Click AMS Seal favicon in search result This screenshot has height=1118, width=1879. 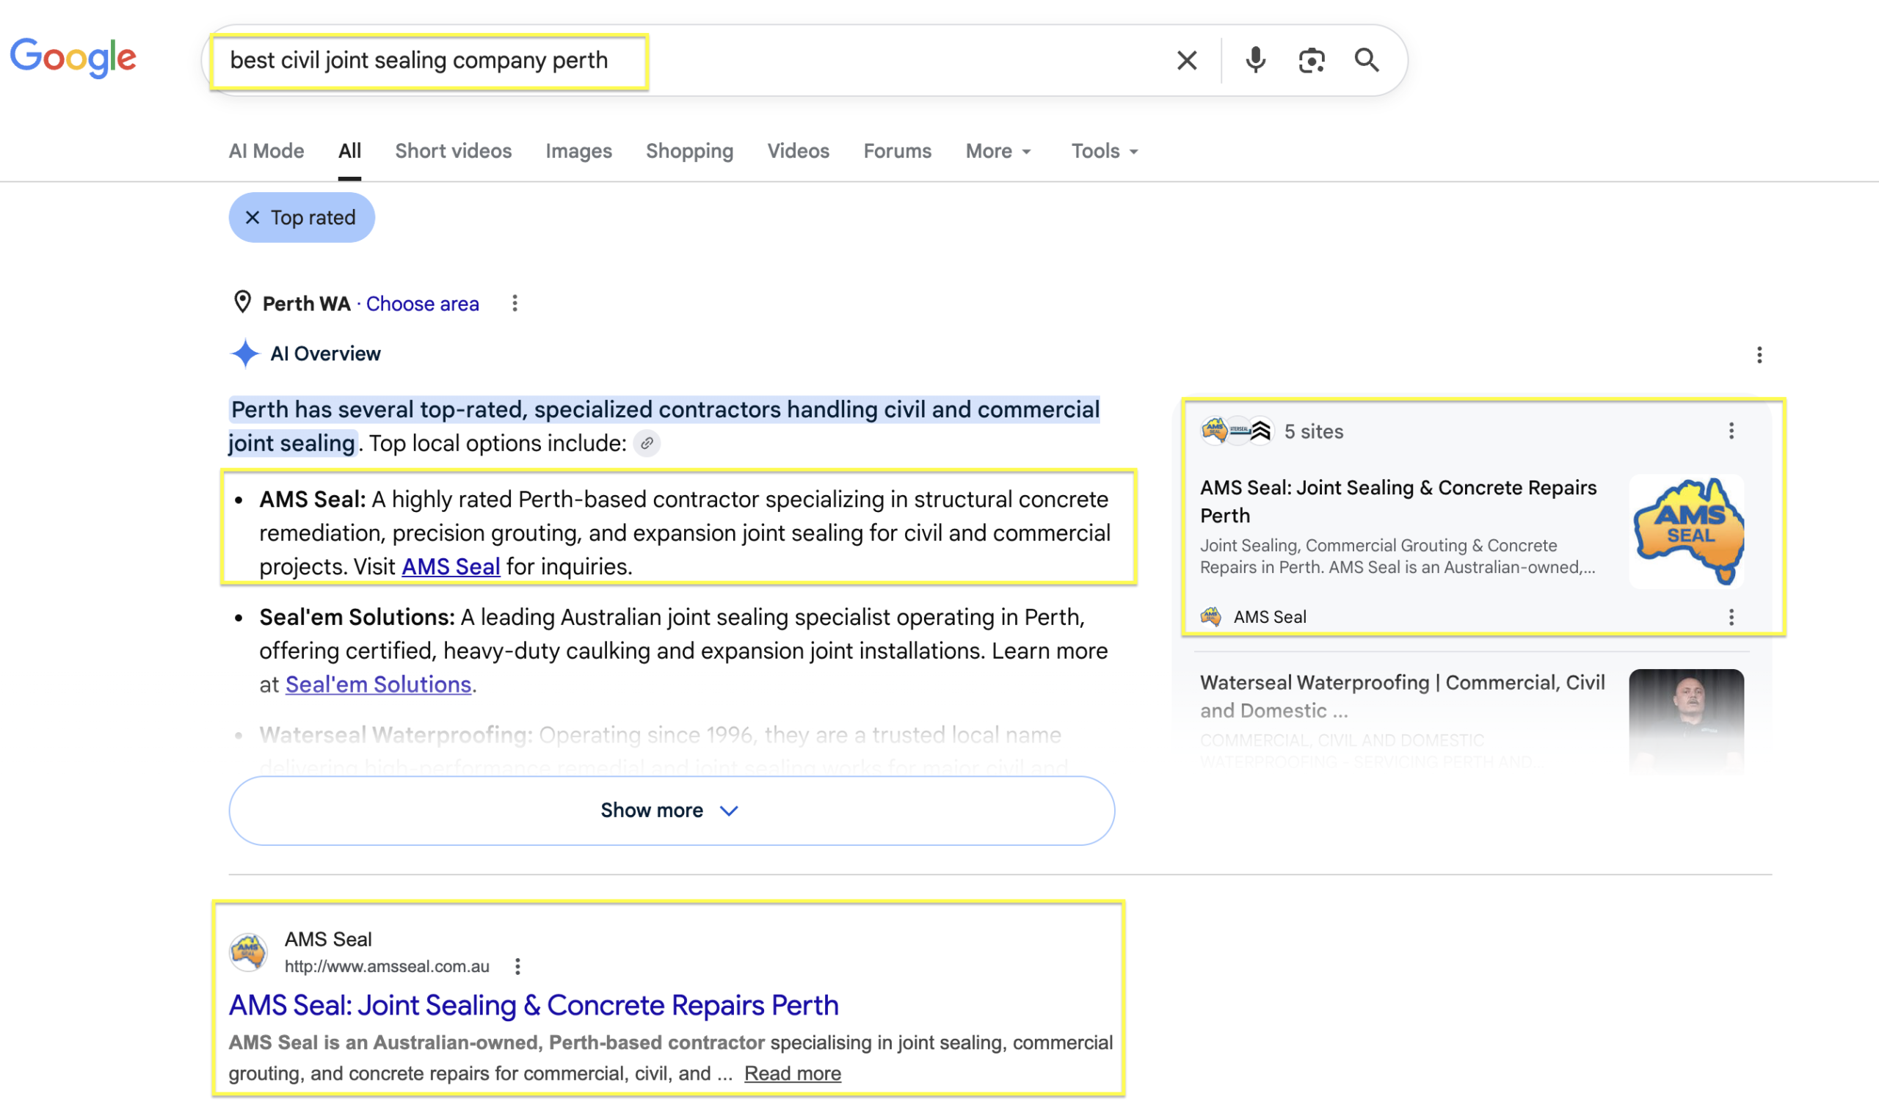(x=248, y=951)
